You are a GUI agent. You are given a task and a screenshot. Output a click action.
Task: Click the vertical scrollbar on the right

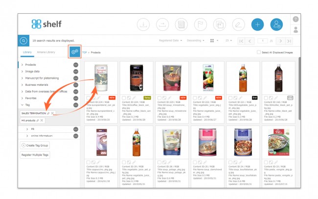click(x=299, y=89)
